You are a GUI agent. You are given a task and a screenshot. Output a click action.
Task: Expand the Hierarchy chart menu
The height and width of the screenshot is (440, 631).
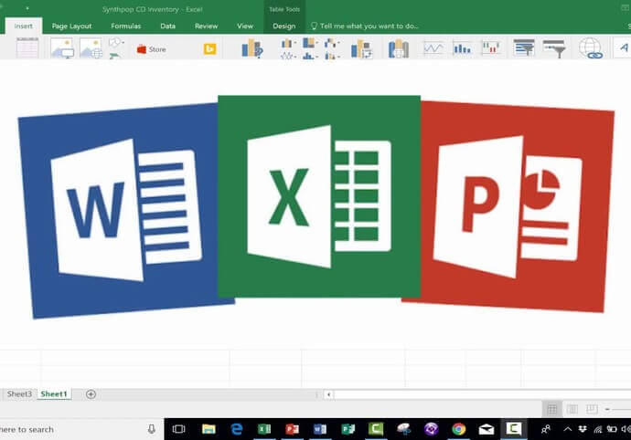click(310, 43)
